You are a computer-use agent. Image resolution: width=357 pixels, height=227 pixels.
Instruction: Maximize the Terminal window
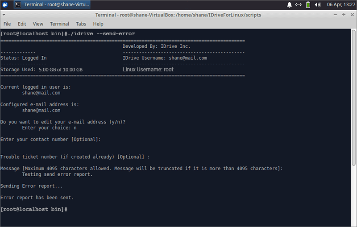point(344,15)
